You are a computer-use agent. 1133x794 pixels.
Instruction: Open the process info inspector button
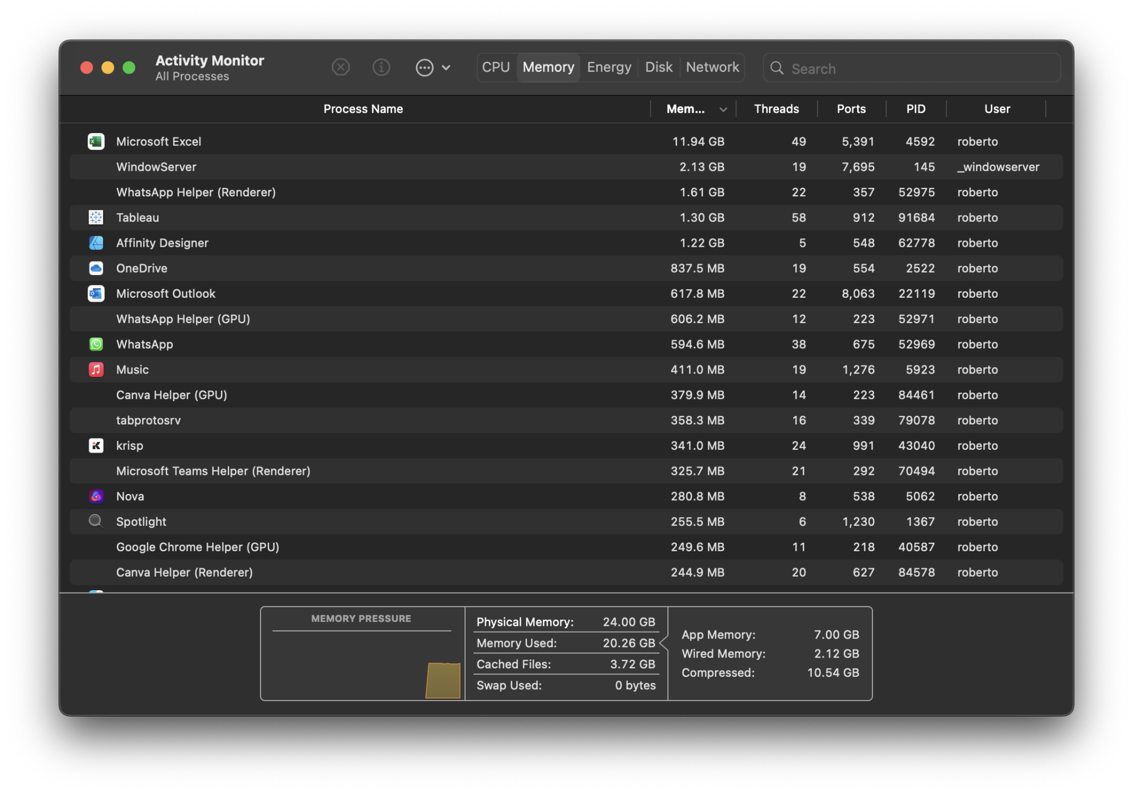pyautogui.click(x=381, y=68)
